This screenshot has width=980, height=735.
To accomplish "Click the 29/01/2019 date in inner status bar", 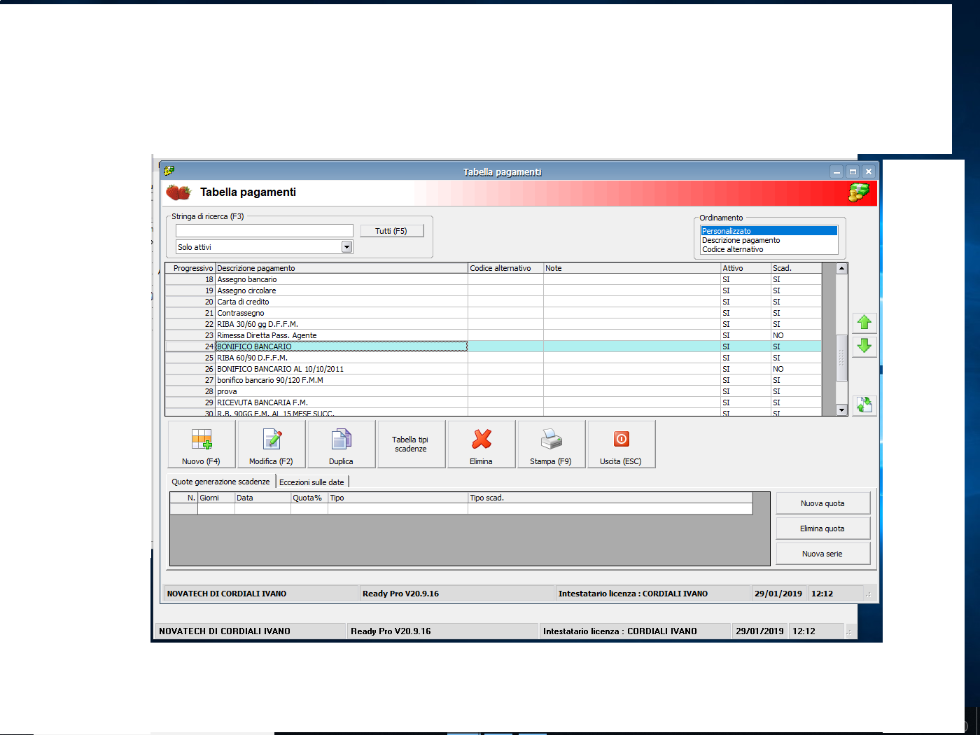I will point(778,594).
